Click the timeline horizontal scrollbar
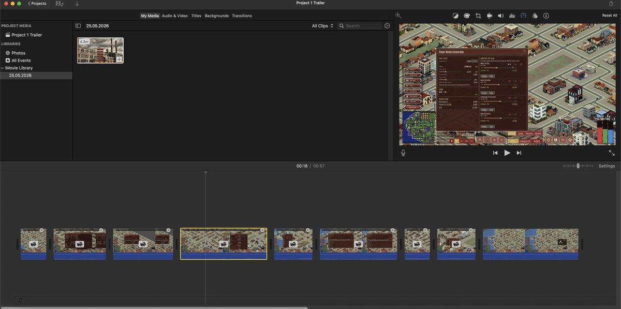621x309 pixels. click(154, 307)
